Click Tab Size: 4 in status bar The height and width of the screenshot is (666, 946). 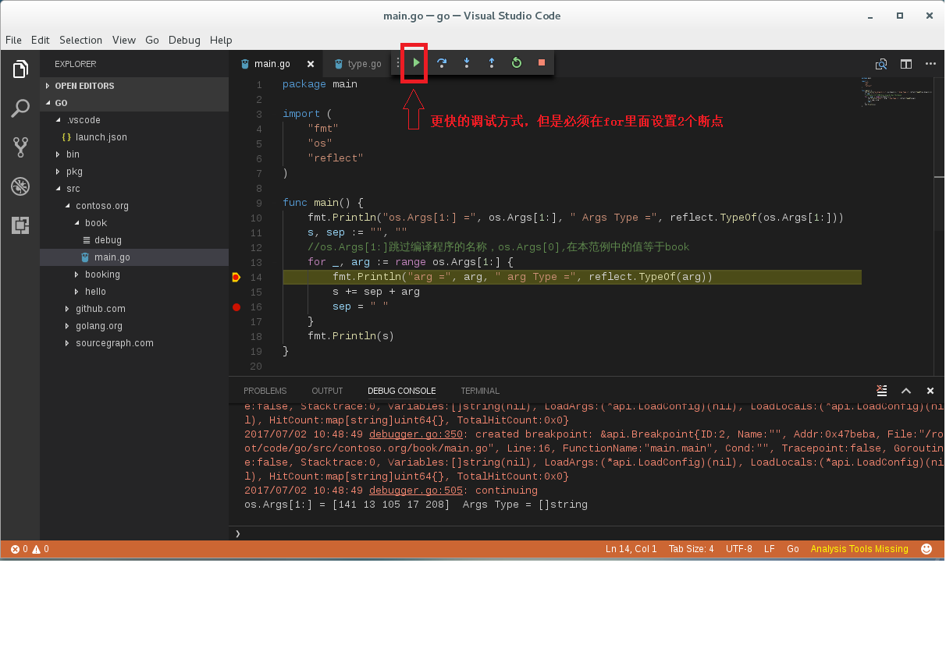(x=691, y=549)
